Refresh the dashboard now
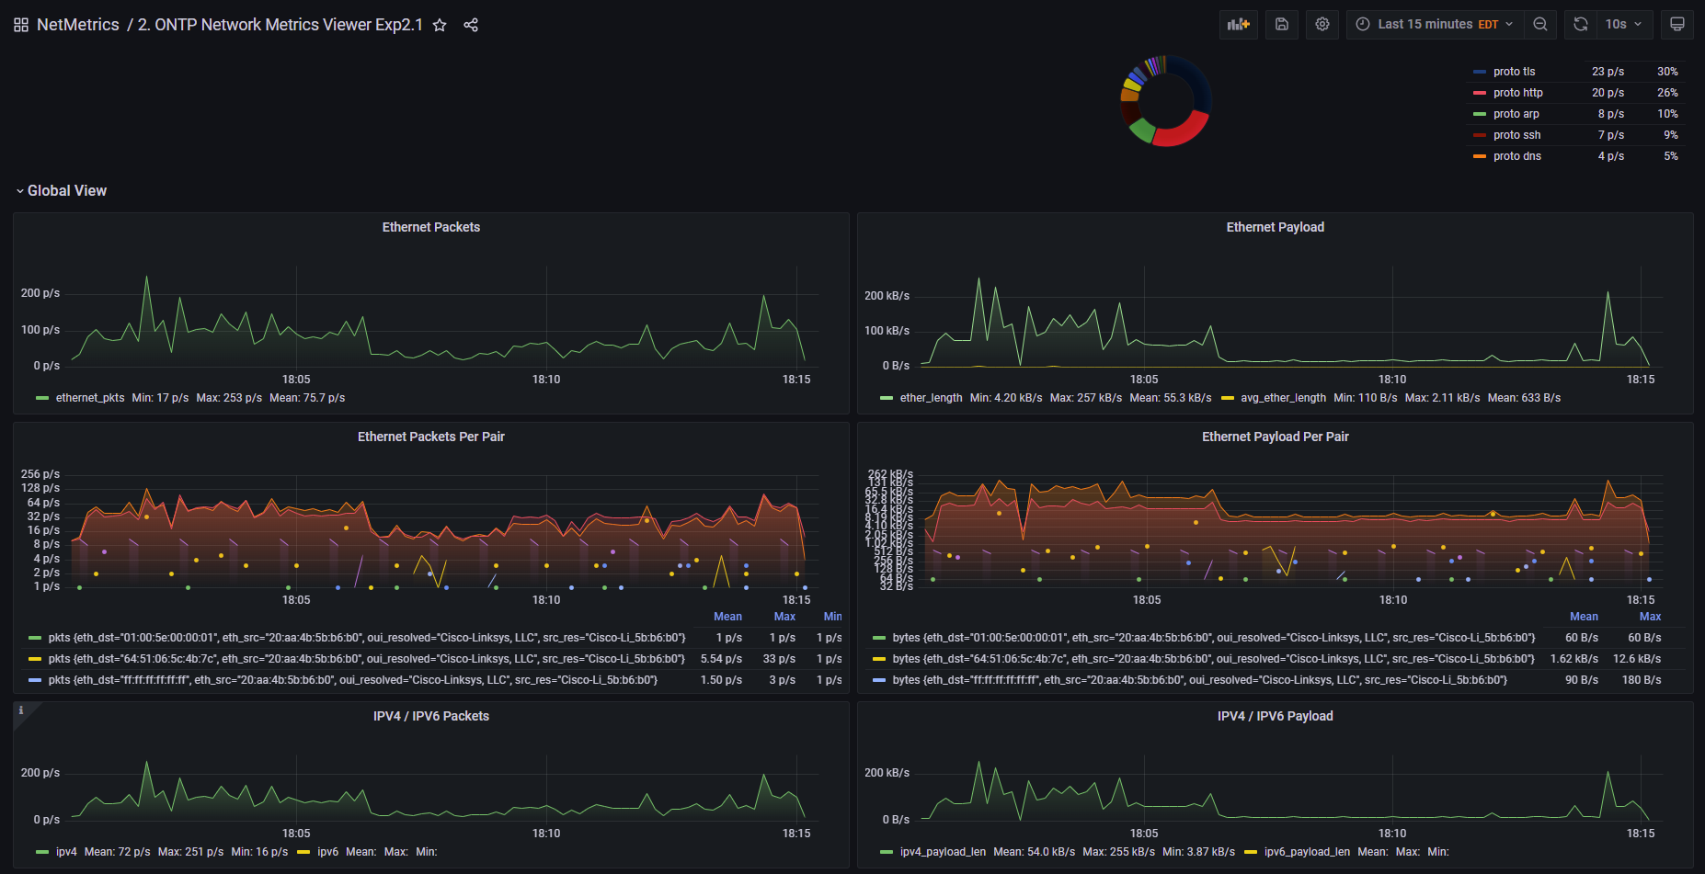This screenshot has height=874, width=1705. coord(1581,25)
